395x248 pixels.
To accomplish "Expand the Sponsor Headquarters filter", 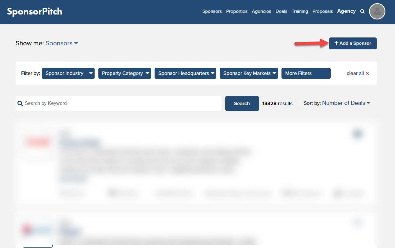I will pyautogui.click(x=185, y=73).
